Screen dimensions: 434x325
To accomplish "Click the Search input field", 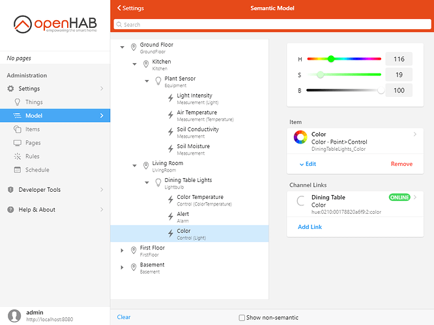I will pos(272,25).
